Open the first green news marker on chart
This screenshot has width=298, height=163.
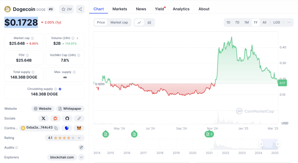[106, 134]
